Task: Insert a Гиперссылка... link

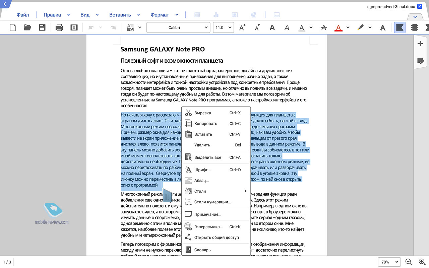Action: 216,227
